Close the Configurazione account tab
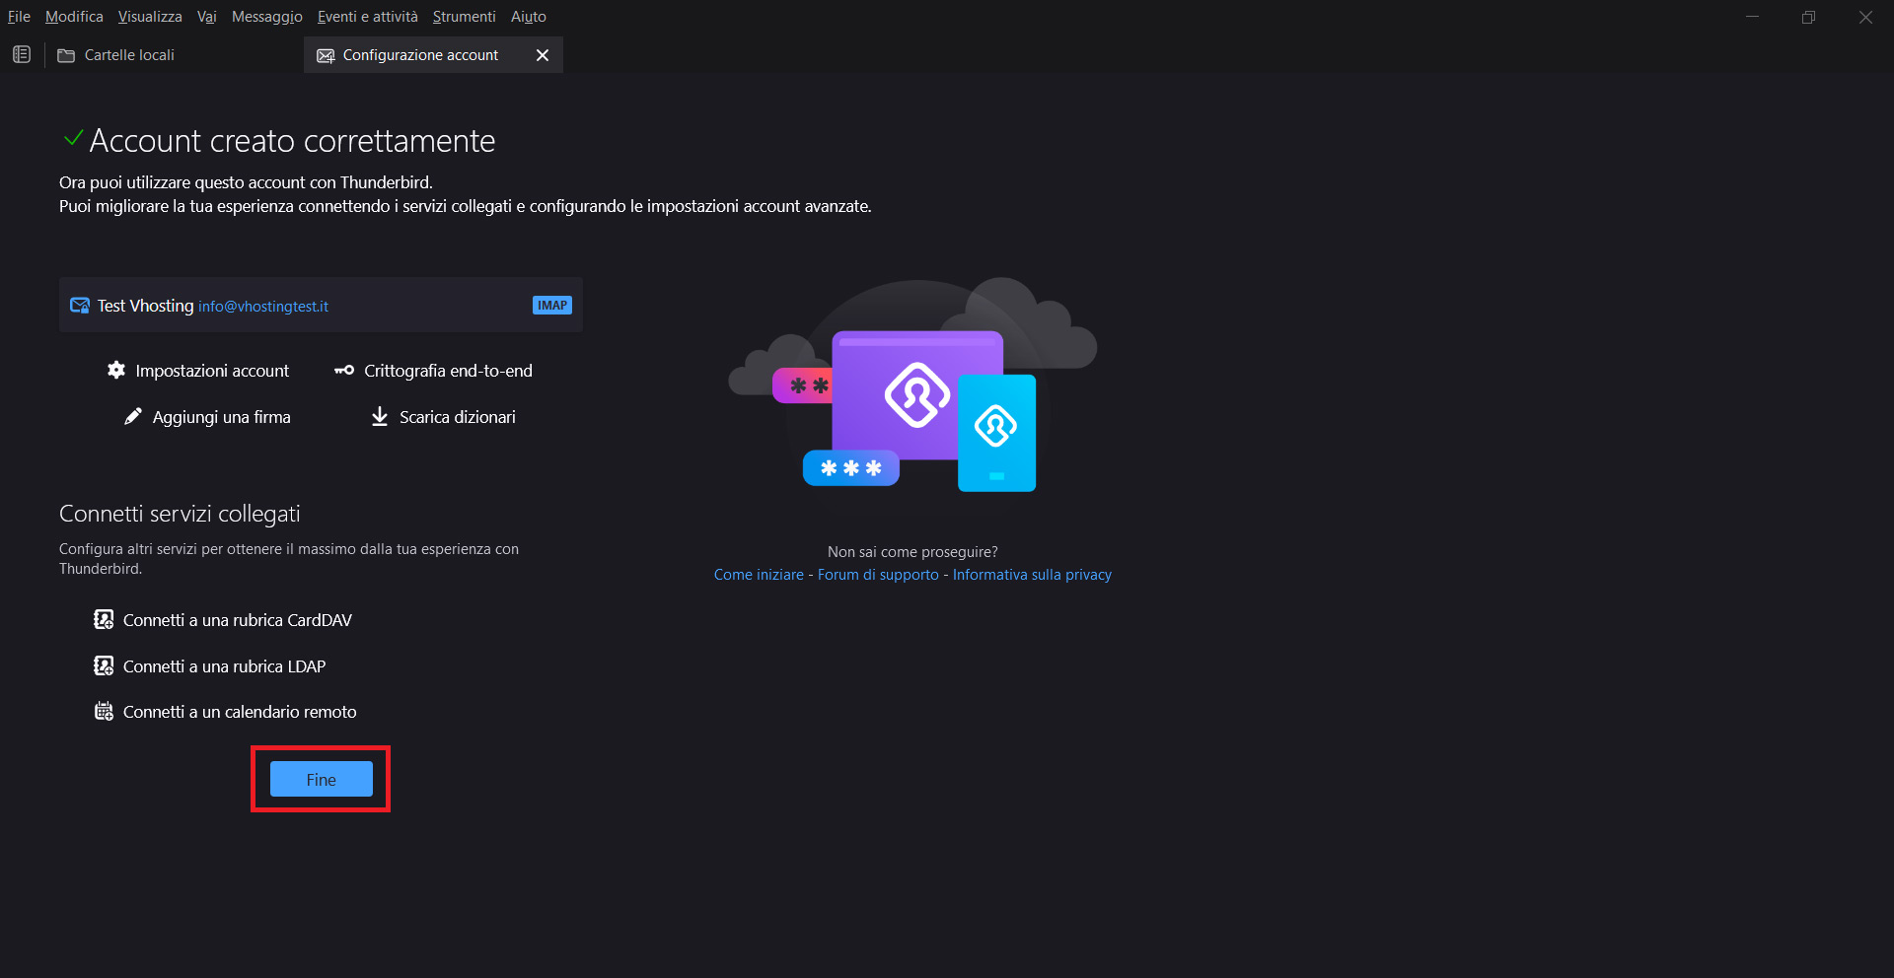This screenshot has height=978, width=1894. 542,55
